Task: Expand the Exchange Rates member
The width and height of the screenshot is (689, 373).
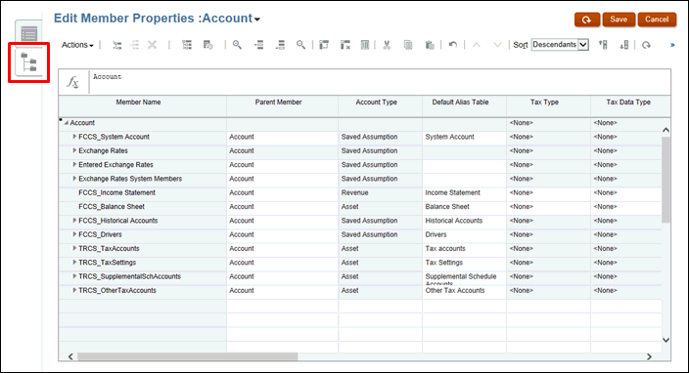Action: (x=74, y=150)
